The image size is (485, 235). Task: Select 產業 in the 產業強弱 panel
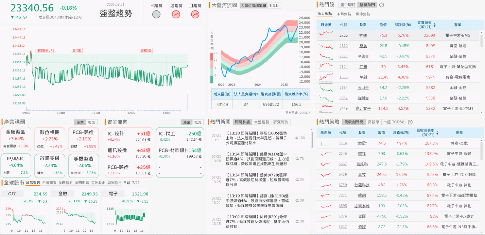click(x=80, y=122)
